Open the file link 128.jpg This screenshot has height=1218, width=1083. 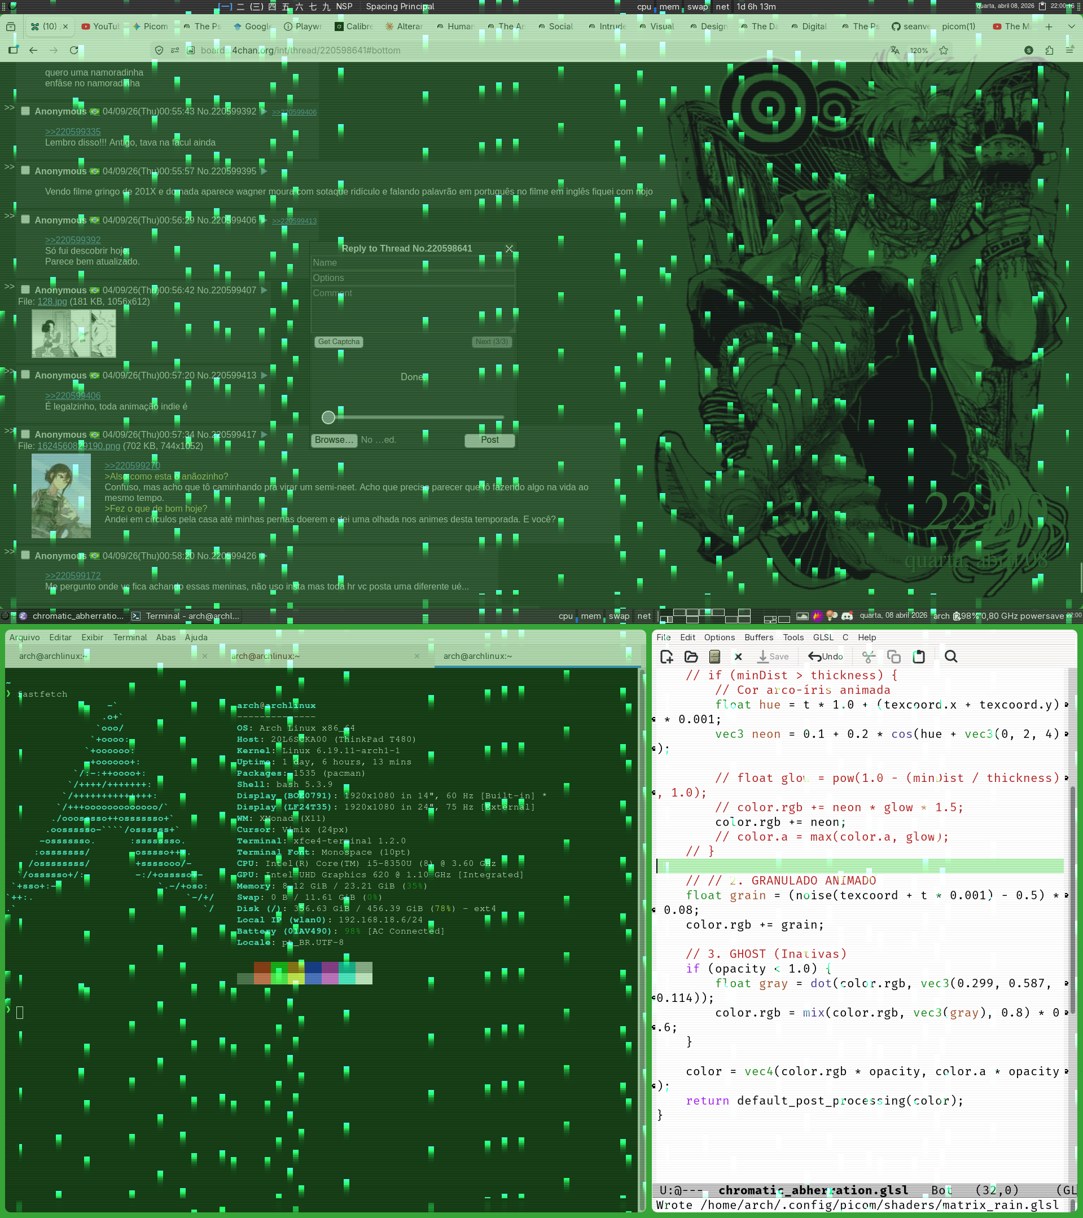(x=52, y=301)
